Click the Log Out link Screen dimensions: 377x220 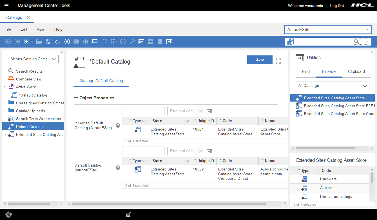point(337,6)
